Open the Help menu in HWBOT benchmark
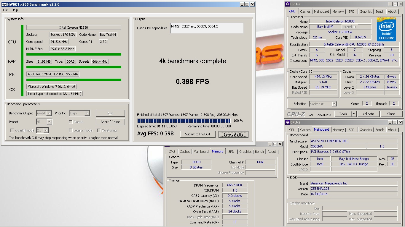The height and width of the screenshot is (227, 405). [x=15, y=10]
